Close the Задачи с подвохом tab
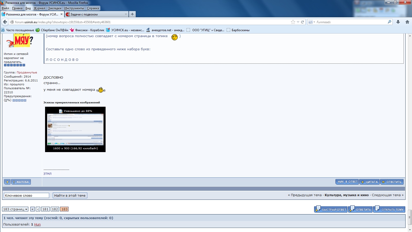 [x=126, y=14]
